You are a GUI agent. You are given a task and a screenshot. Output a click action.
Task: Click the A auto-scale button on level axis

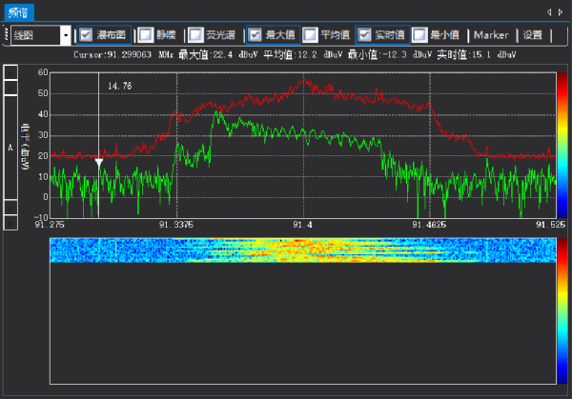pyautogui.click(x=10, y=148)
